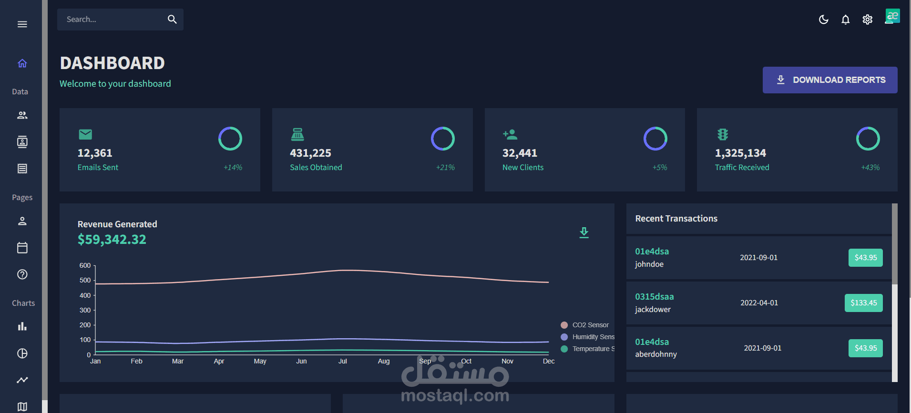Click the Traffic Received progress ring

tap(868, 139)
